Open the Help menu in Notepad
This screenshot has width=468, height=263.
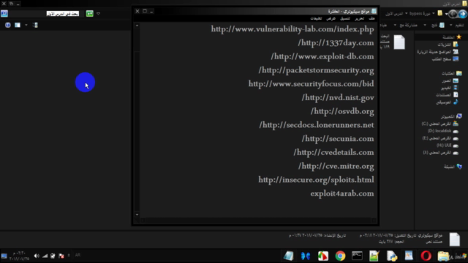click(x=316, y=18)
